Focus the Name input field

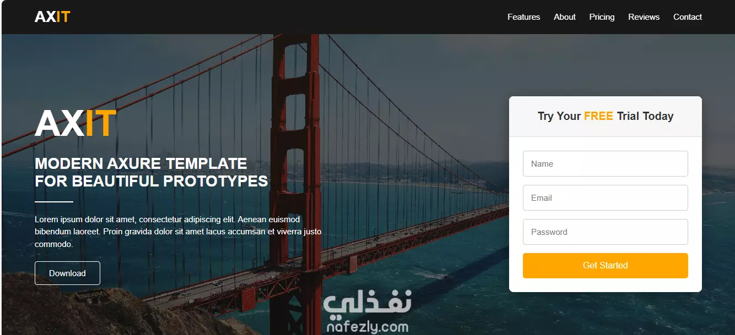(x=606, y=164)
